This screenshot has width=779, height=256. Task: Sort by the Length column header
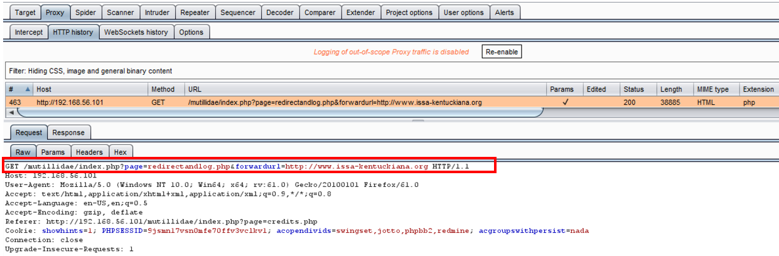point(675,89)
